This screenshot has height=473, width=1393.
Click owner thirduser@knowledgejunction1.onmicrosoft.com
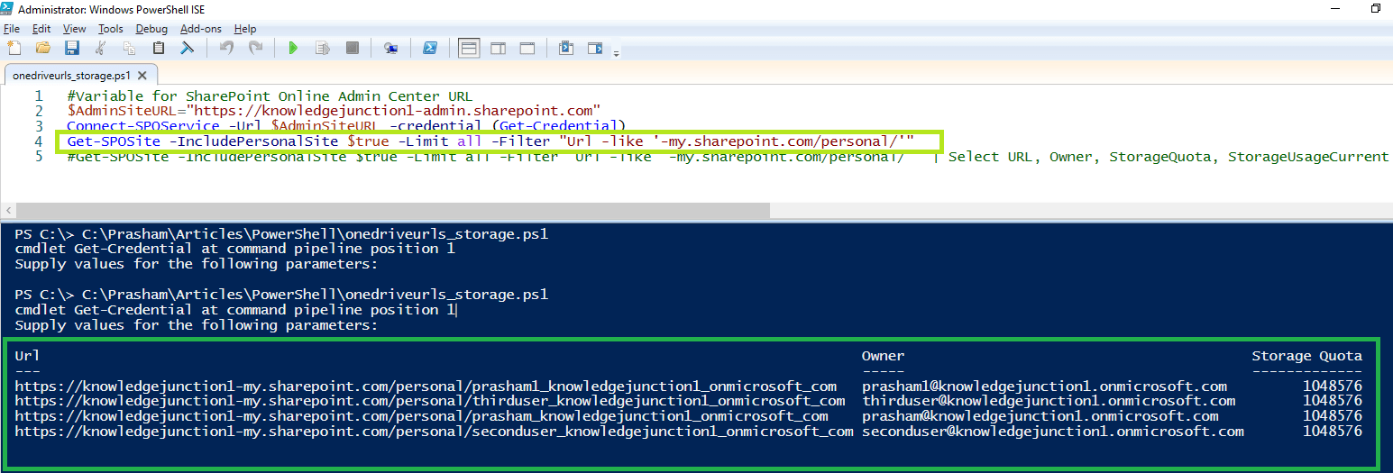1049,401
